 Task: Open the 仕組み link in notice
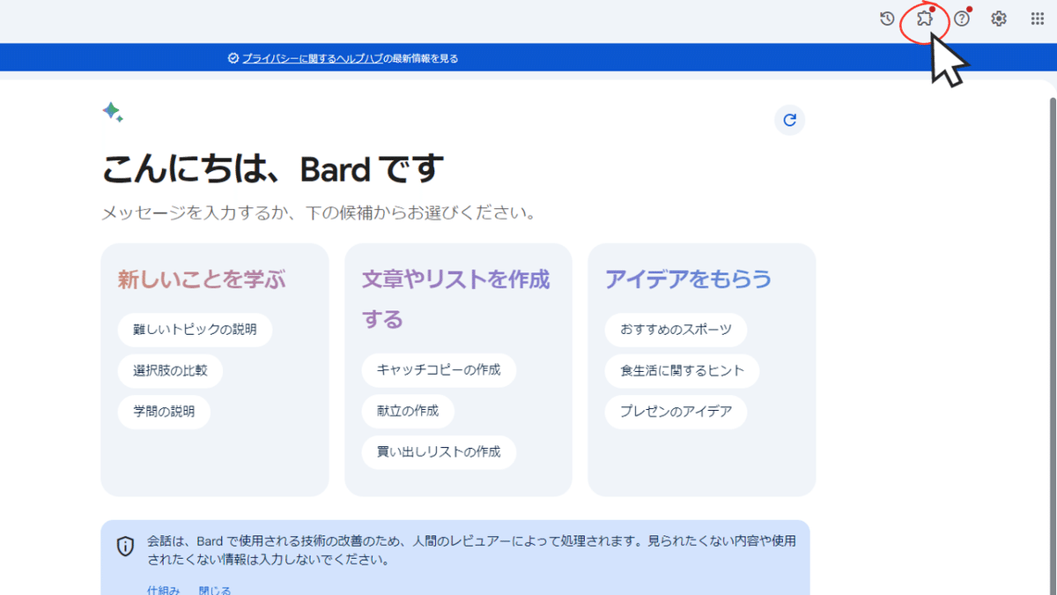point(164,590)
